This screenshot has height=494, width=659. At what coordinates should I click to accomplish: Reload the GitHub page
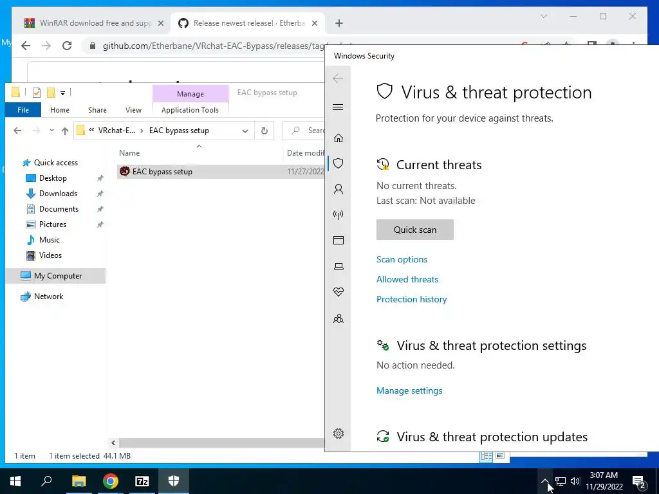[67, 46]
